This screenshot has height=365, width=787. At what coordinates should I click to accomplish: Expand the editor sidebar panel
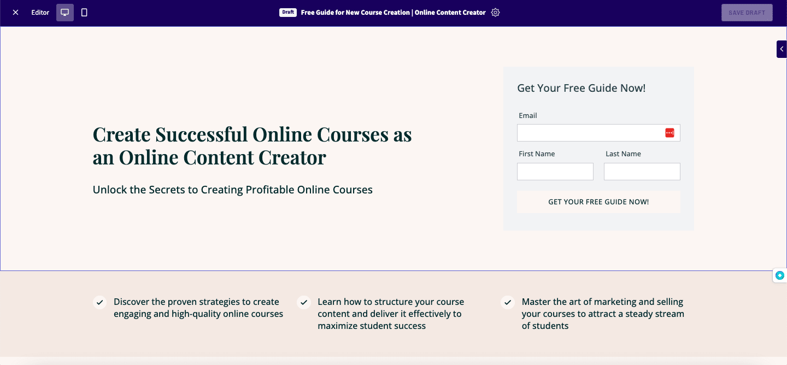pos(782,49)
